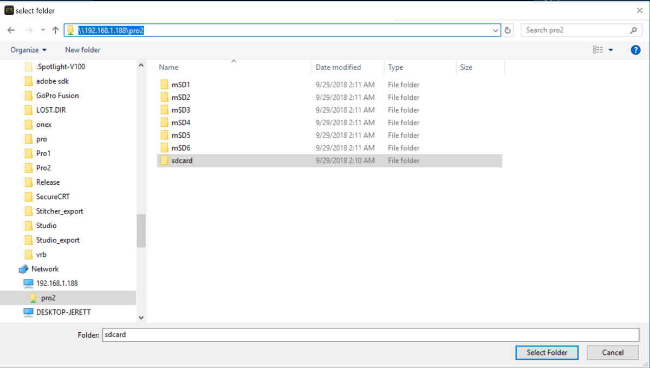Open recent pages dropdown next to forward arrow

(x=42, y=30)
